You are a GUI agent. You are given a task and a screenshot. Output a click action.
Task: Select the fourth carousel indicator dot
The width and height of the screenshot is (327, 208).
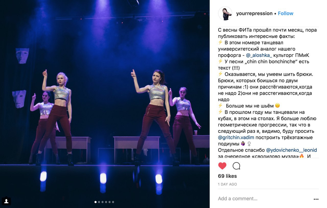(x=106, y=202)
